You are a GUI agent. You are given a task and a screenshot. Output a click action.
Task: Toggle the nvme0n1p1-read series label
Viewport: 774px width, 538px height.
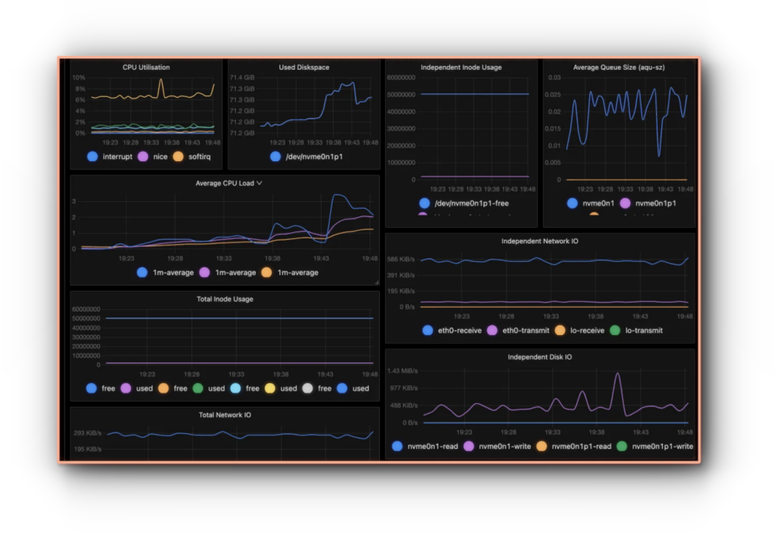click(x=581, y=446)
